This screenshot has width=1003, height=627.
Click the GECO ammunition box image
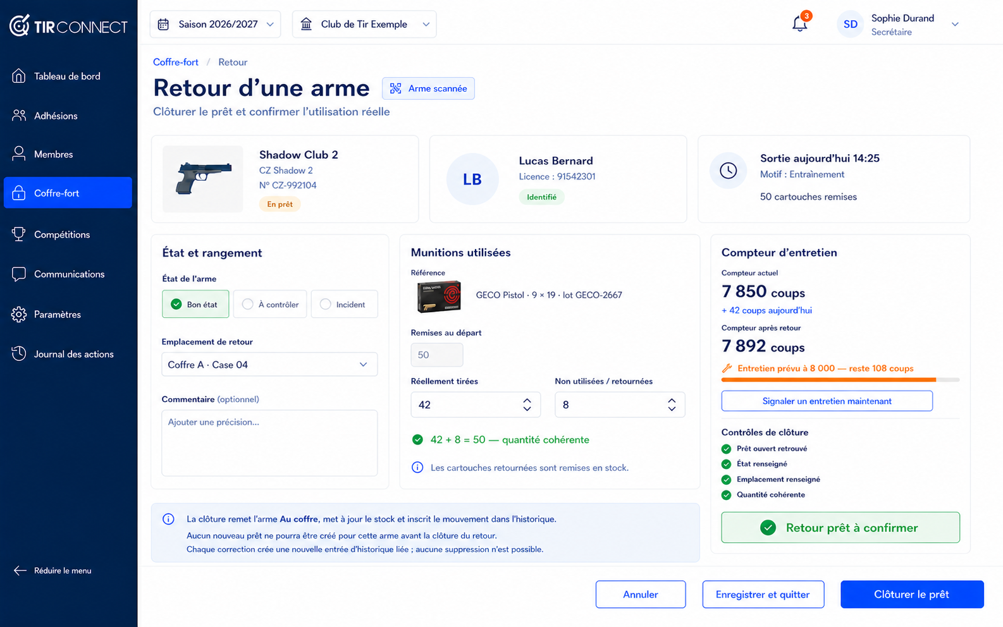(x=439, y=296)
